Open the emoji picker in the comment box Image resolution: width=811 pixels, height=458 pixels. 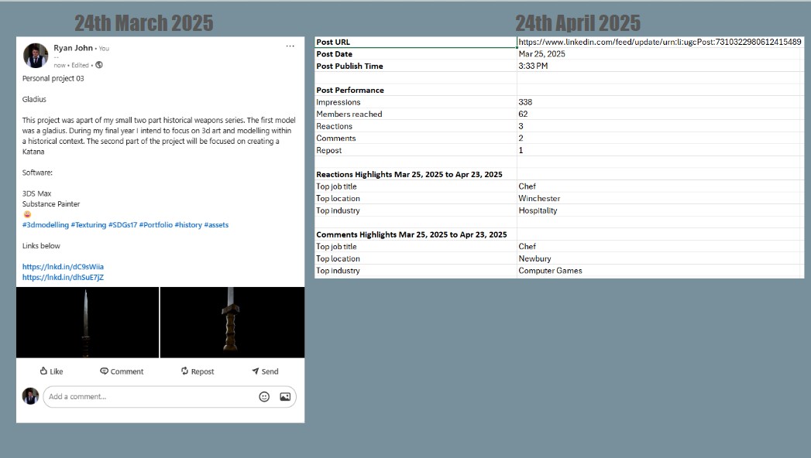[x=264, y=397]
